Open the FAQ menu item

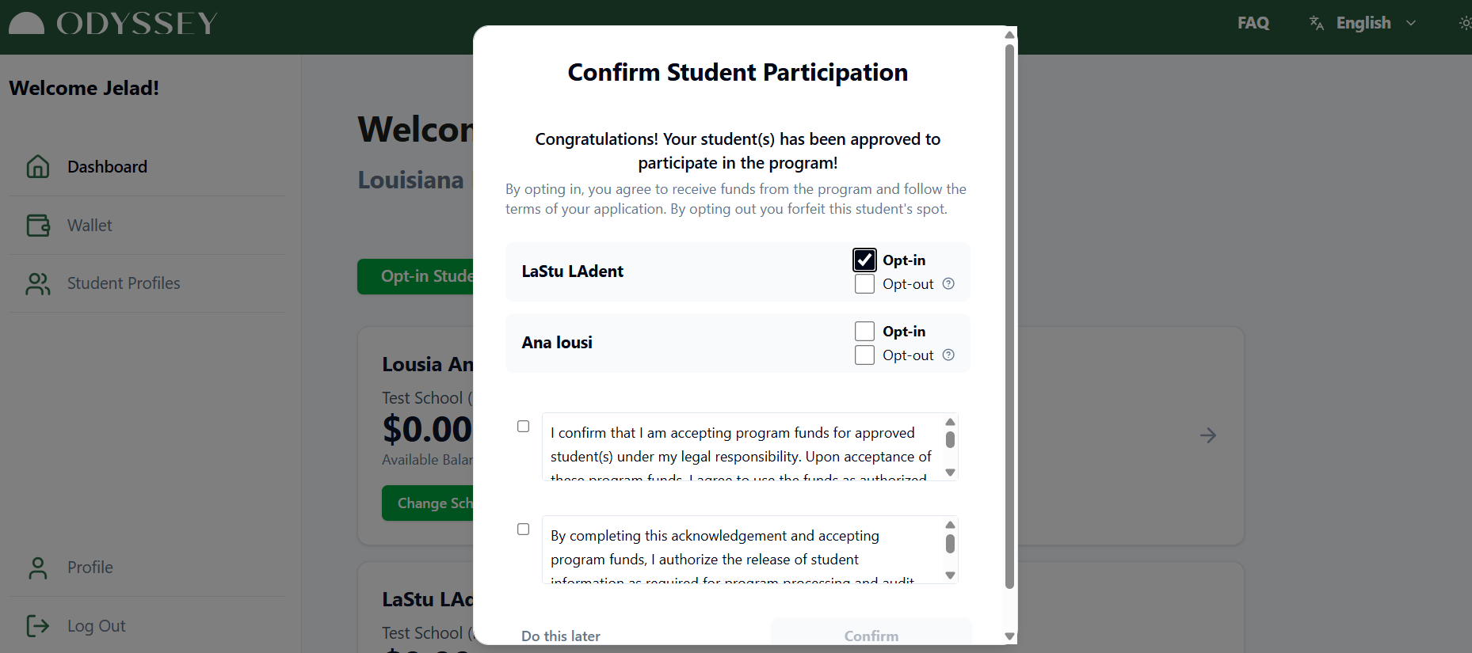click(1253, 23)
